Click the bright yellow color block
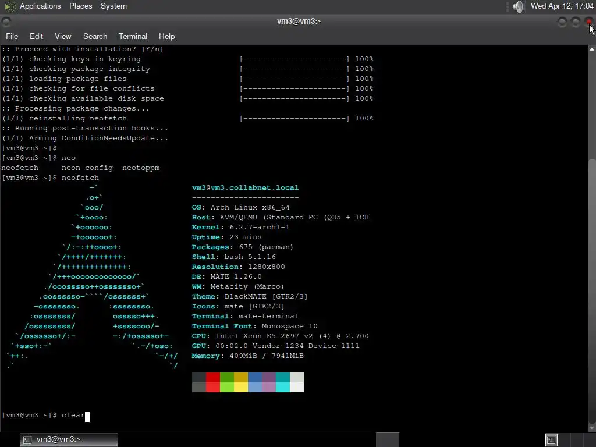The width and height of the screenshot is (596, 447). 241,387
